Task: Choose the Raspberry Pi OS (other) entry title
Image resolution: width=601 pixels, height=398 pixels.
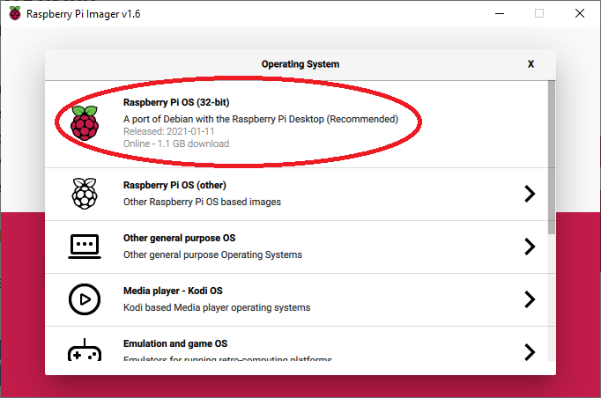Action: coord(174,185)
